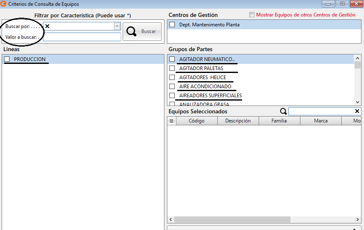The image size is (364, 230).
Task: Select the AIREADORES SUPERFICIALES row text
Action: (210, 96)
